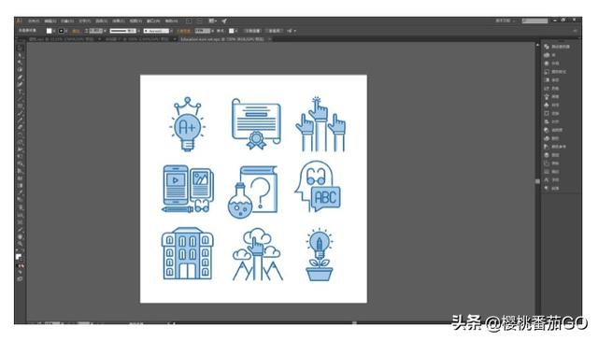Click the flask and question-mark book artwork

(x=252, y=192)
